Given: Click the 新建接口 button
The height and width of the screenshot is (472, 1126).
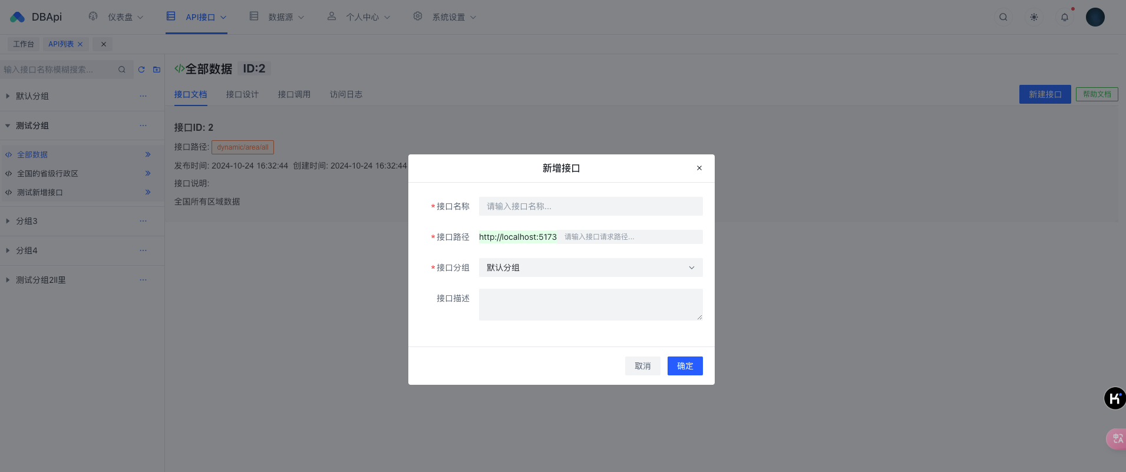Looking at the screenshot, I should tap(1045, 94).
